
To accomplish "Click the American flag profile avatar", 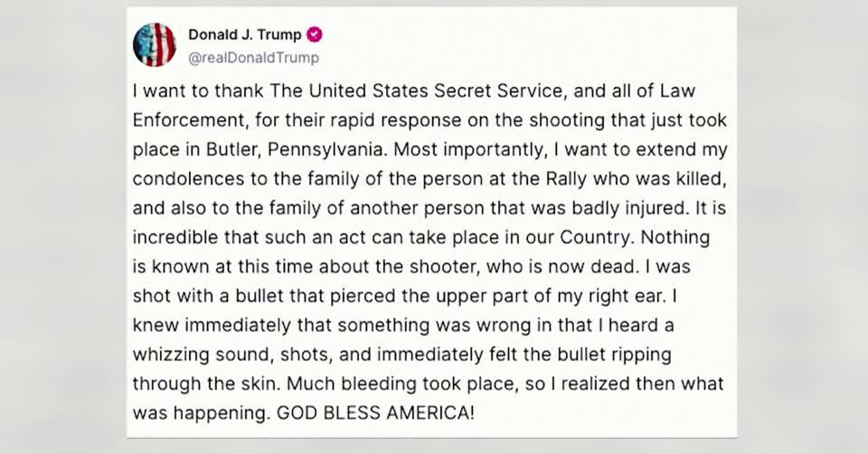I will (x=155, y=45).
